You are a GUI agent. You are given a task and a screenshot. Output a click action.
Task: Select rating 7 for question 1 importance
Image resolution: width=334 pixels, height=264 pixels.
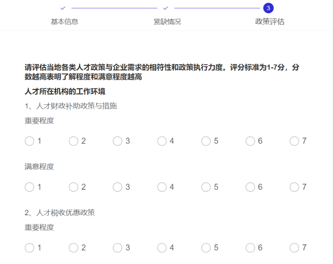click(x=295, y=141)
